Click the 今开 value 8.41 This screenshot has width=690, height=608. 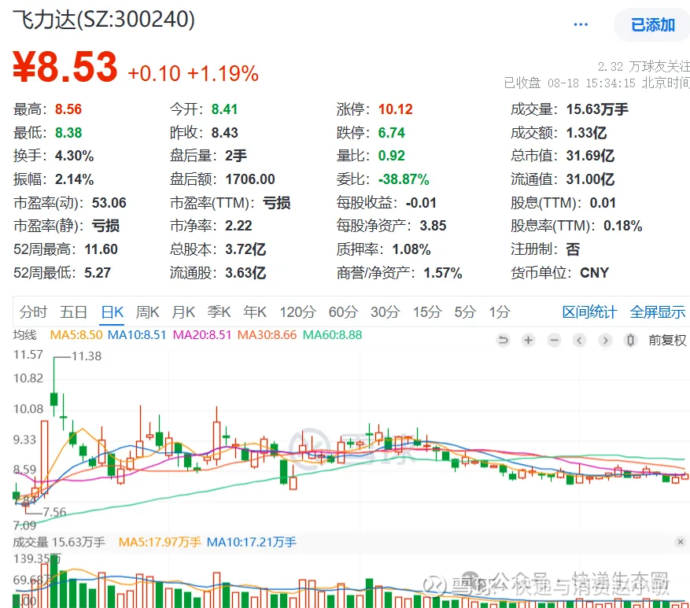224,109
